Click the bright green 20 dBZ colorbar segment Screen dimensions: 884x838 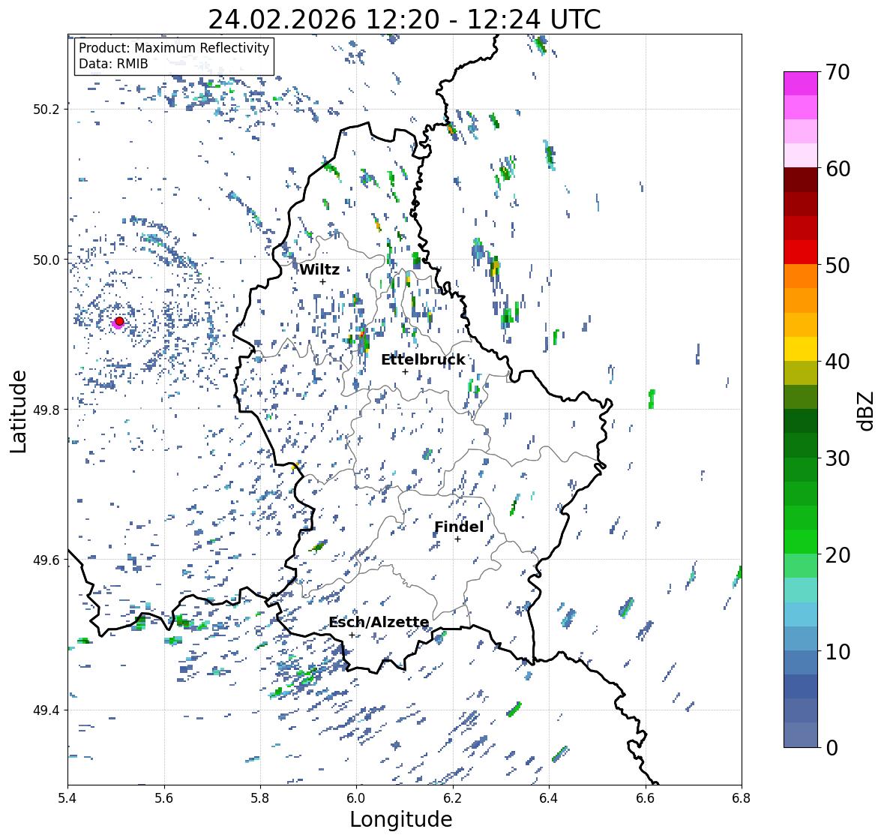[801, 542]
